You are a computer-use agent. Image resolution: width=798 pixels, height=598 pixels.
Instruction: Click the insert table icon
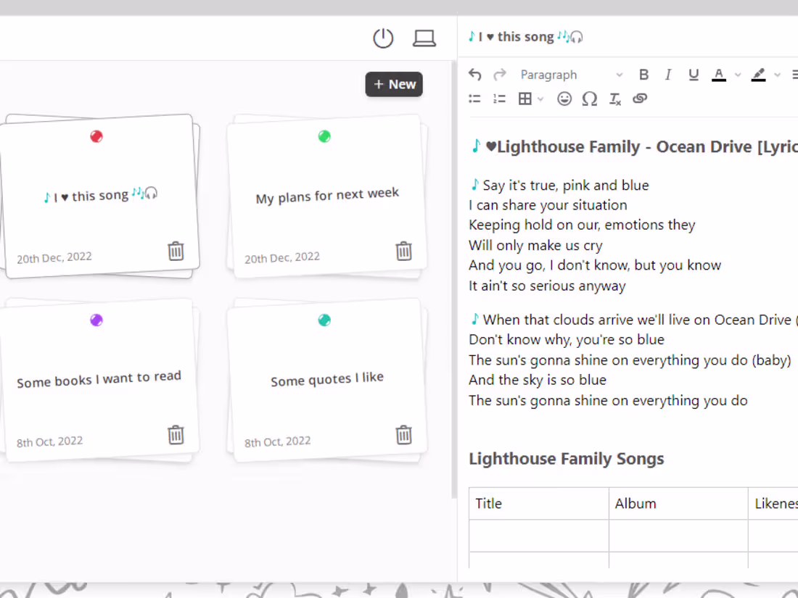(525, 99)
